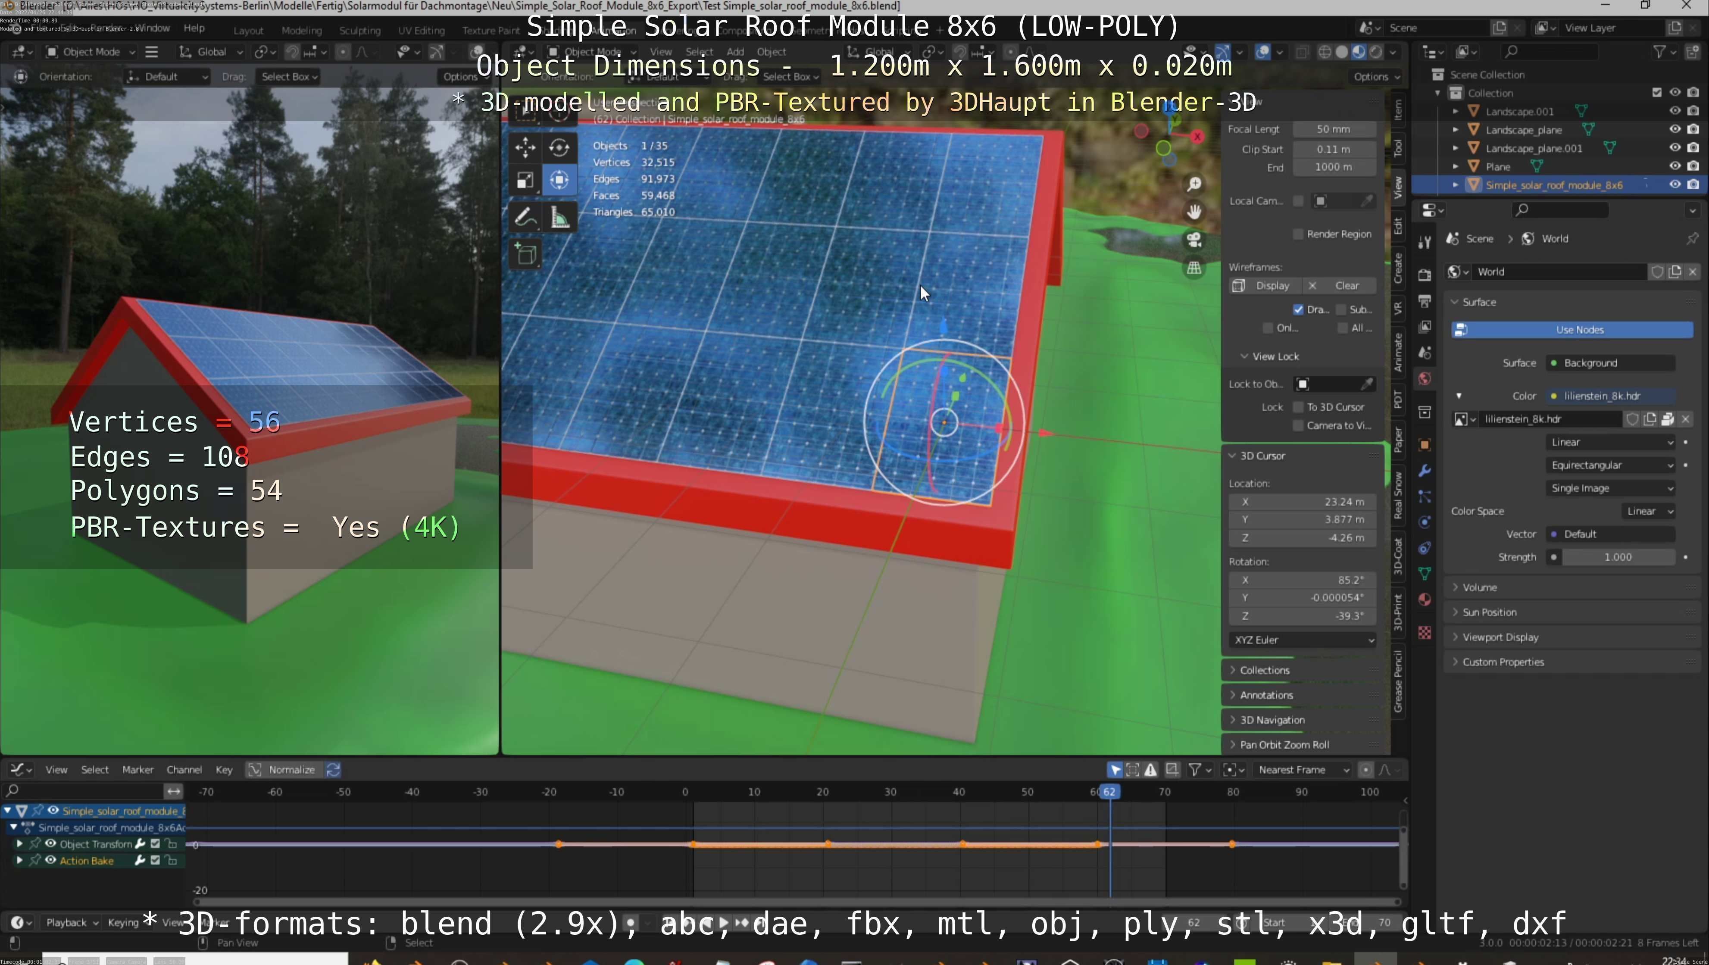Image resolution: width=1709 pixels, height=965 pixels.
Task: Hide Plane object with its eye icon
Action: point(1675,166)
